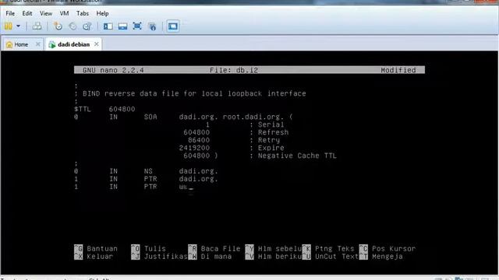This screenshot has width=499, height=280.
Task: Click the '$TTL' directive text
Action: point(83,109)
